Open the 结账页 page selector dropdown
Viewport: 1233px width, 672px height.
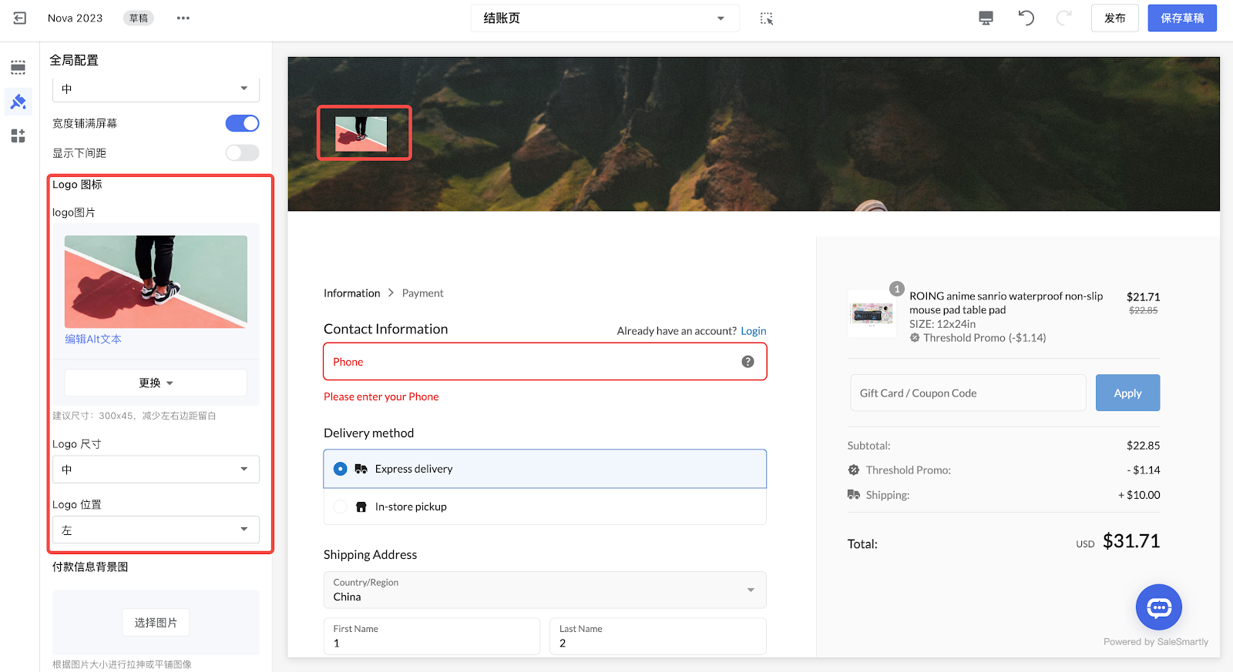605,18
